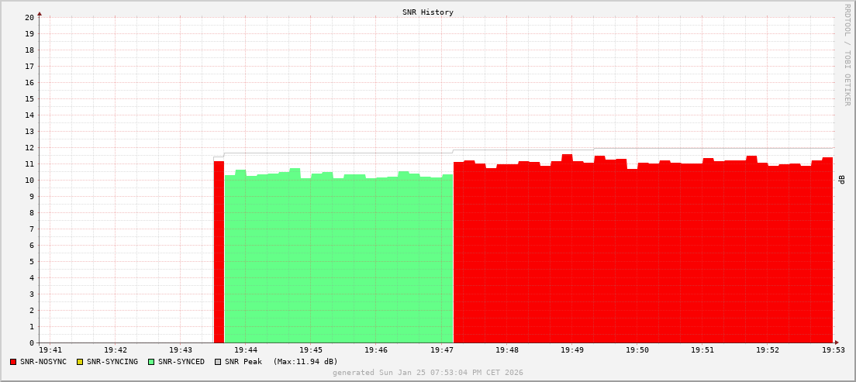Click the 19:47 time axis label
This screenshot has width=856, height=382.
point(441,351)
